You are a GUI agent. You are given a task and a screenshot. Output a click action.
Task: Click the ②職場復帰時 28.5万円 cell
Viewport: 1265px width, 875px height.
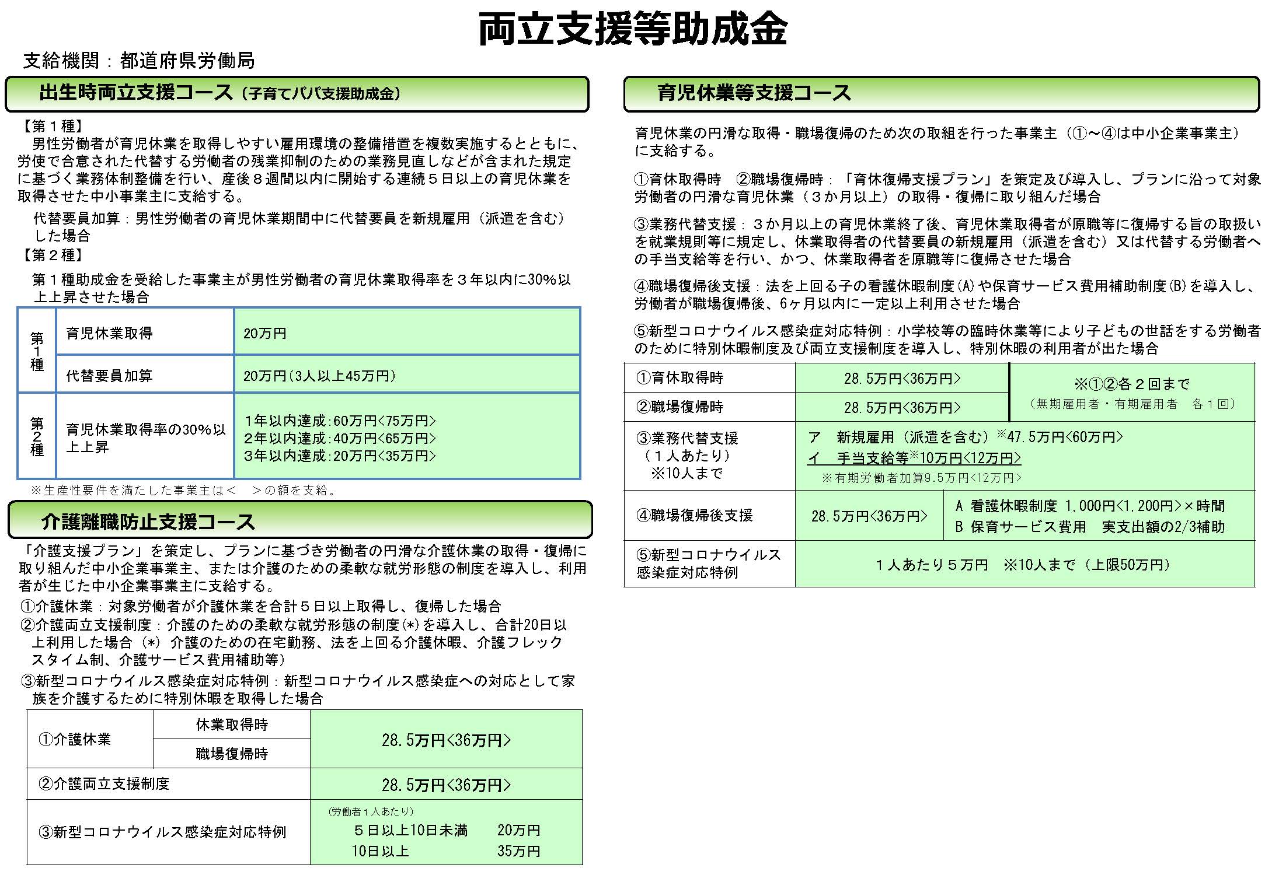point(902,407)
